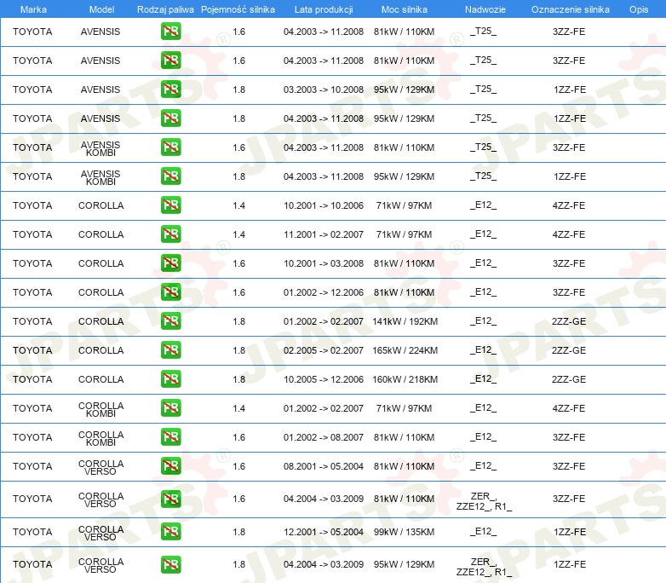This screenshot has height=583, width=666.
Task: Click the ZER_, ZZE12_, R1_ body cell in the 1.8 row
Action: coord(484,567)
